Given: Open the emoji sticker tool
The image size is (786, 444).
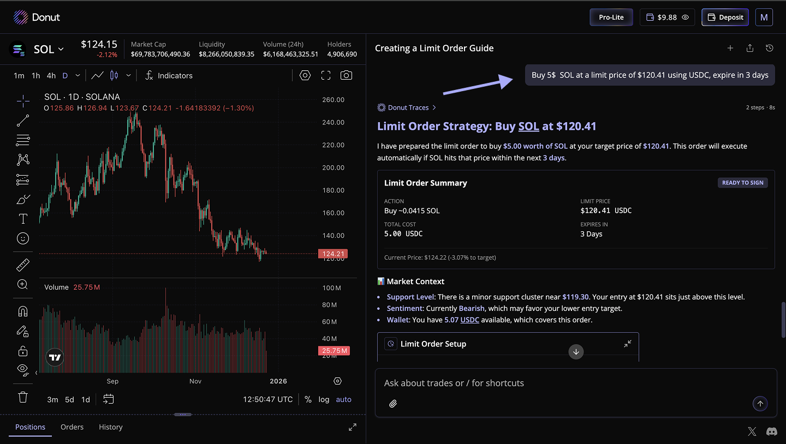Looking at the screenshot, I should (23, 238).
